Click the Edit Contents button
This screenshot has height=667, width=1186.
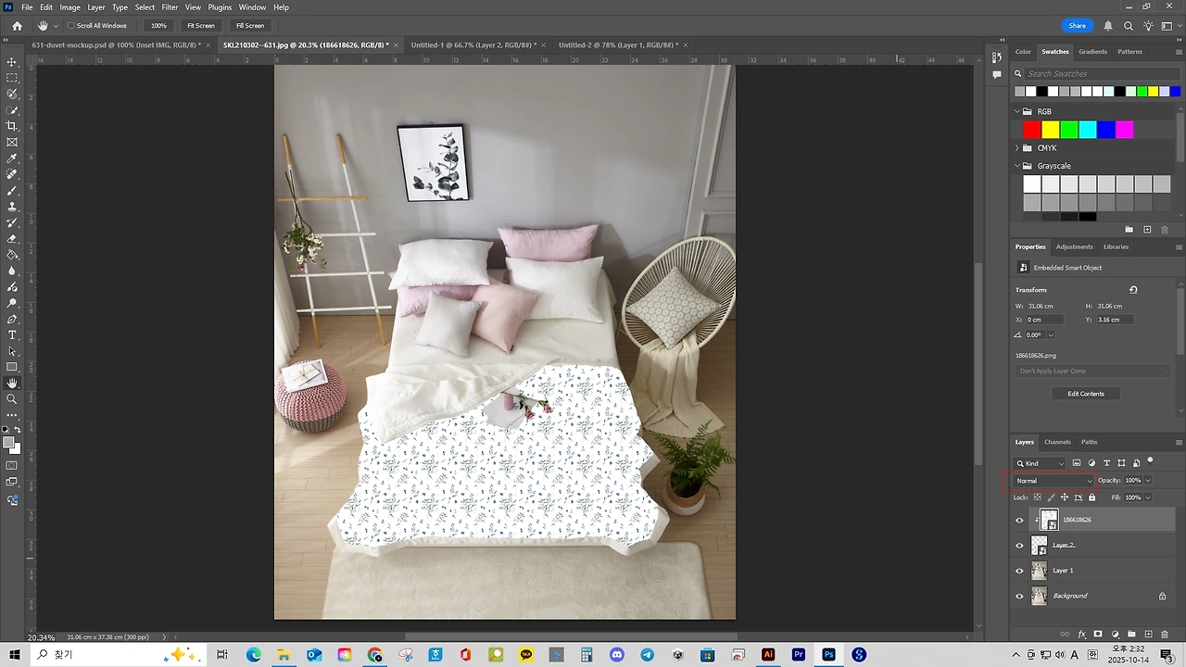coord(1085,394)
